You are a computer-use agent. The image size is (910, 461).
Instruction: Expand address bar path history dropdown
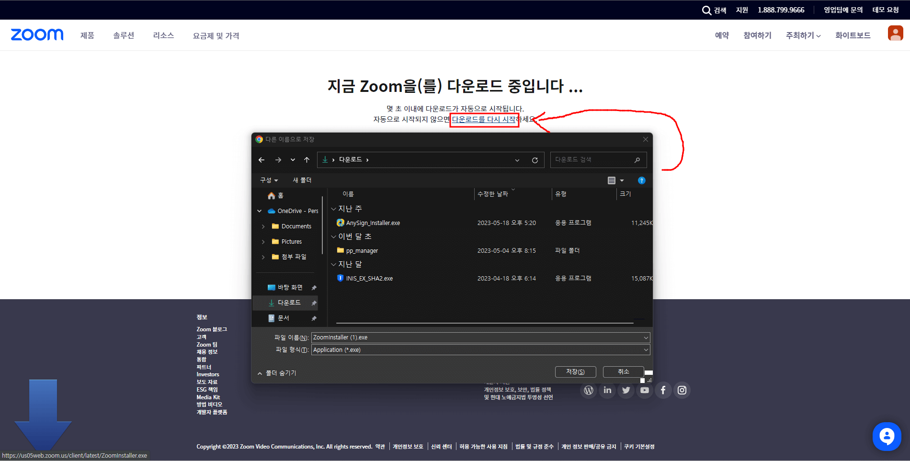(x=517, y=160)
